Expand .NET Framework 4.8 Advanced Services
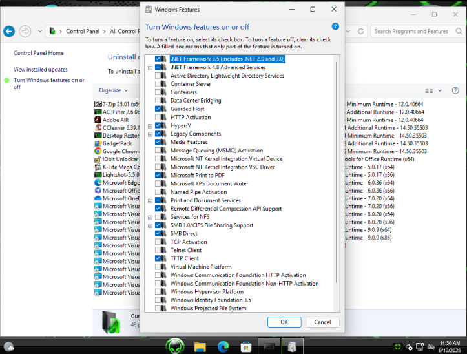 (150, 68)
